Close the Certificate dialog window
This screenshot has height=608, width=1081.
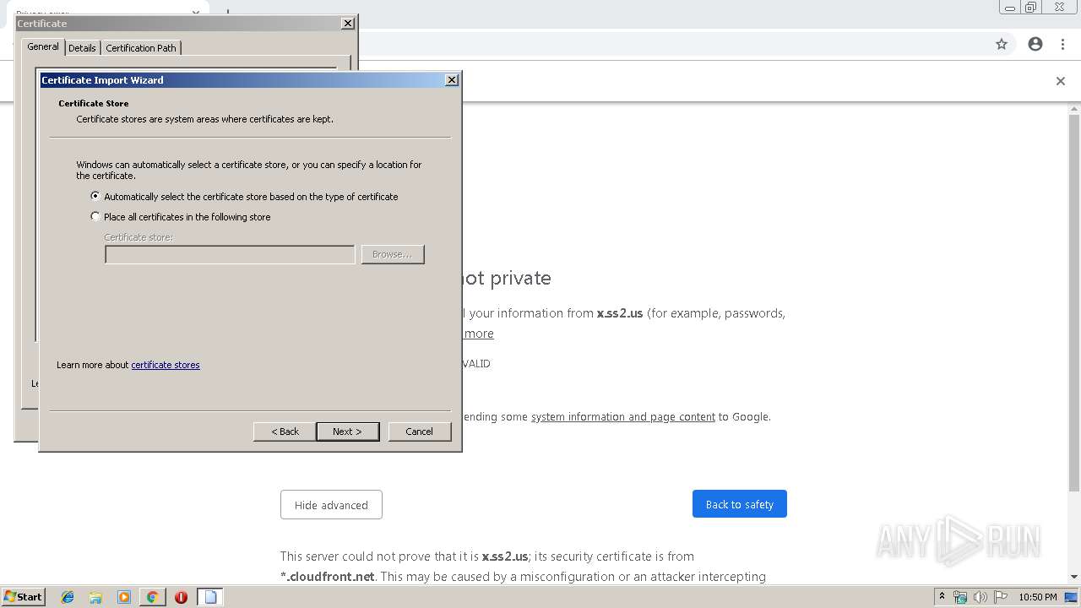(x=348, y=23)
